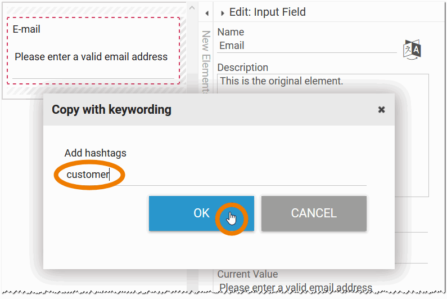Click the Current Value field text
The height and width of the screenshot is (299, 447).
(296, 288)
